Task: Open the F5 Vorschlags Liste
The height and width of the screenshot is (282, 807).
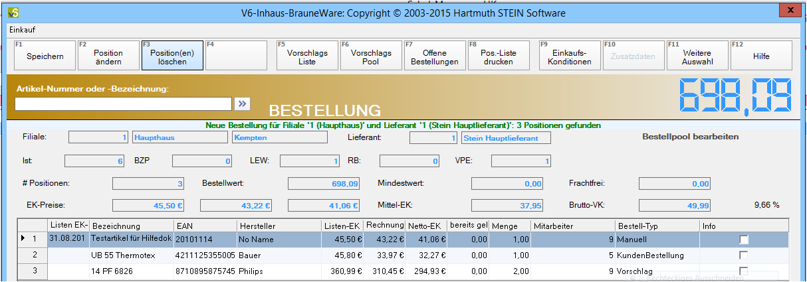Action: point(306,56)
